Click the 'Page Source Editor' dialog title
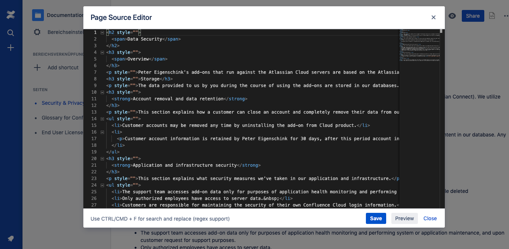 pyautogui.click(x=121, y=17)
